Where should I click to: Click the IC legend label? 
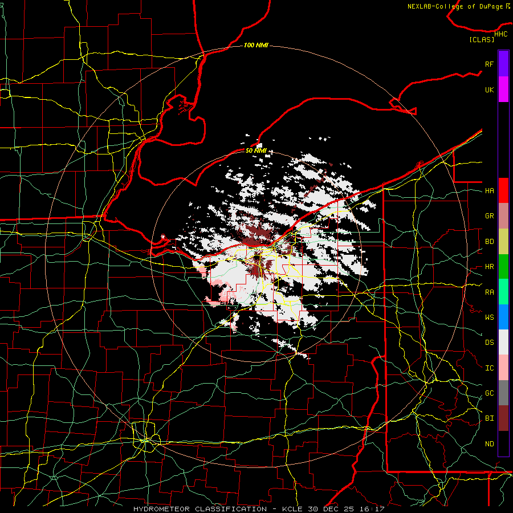pos(489,368)
